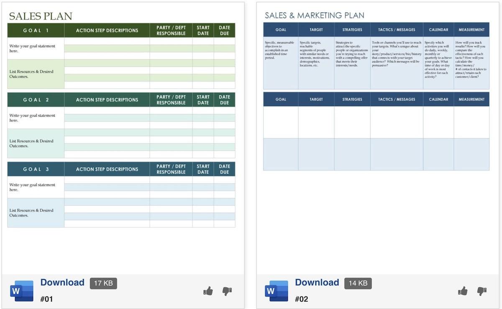
Task: Click Goal 1's ACTION STEP DESCRIPTIONS header
Action: (x=107, y=31)
